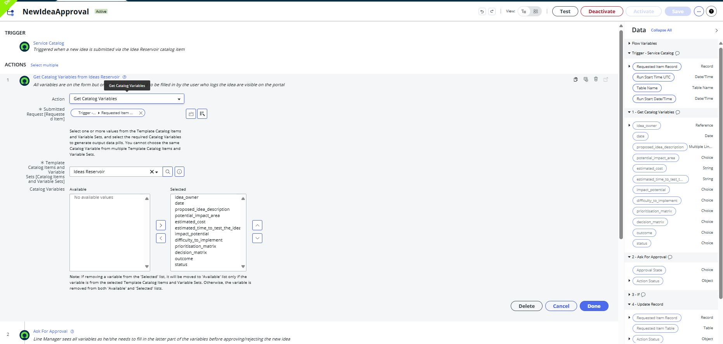
Task: Open the Action dropdown showing Get Catalog Variables
Action: [127, 99]
